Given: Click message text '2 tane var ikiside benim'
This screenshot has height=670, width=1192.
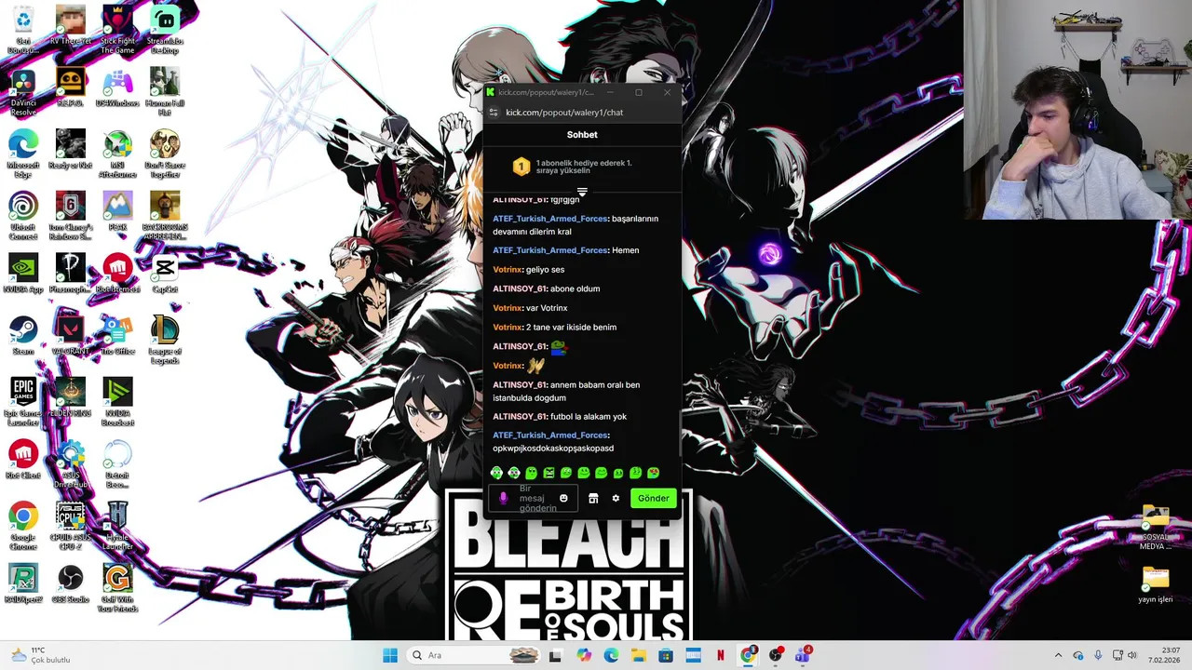Looking at the screenshot, I should [571, 328].
